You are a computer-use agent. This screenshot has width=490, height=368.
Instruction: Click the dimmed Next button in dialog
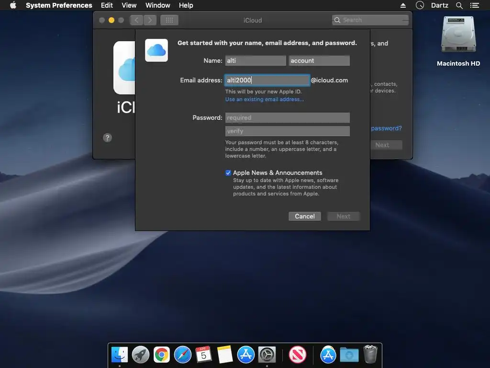[344, 216]
